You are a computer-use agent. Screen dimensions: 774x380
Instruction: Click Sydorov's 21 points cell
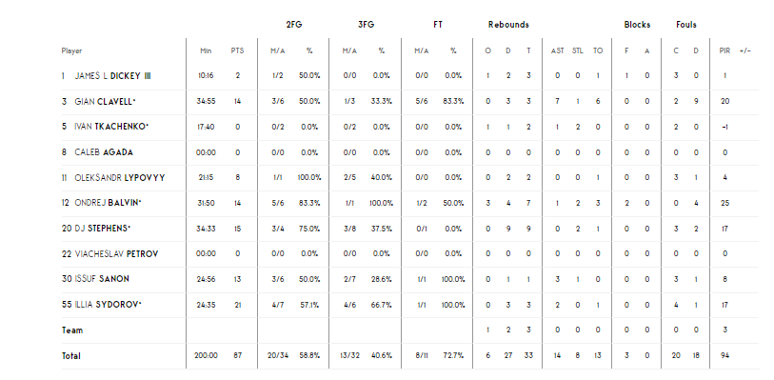pos(237,305)
